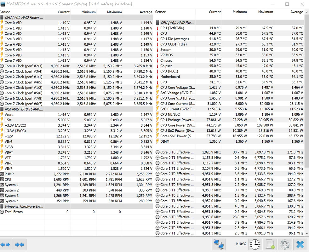The image size is (309, 252).
Task: Select the SoC Voltage (SVI2 T... row
Action: [230, 93]
